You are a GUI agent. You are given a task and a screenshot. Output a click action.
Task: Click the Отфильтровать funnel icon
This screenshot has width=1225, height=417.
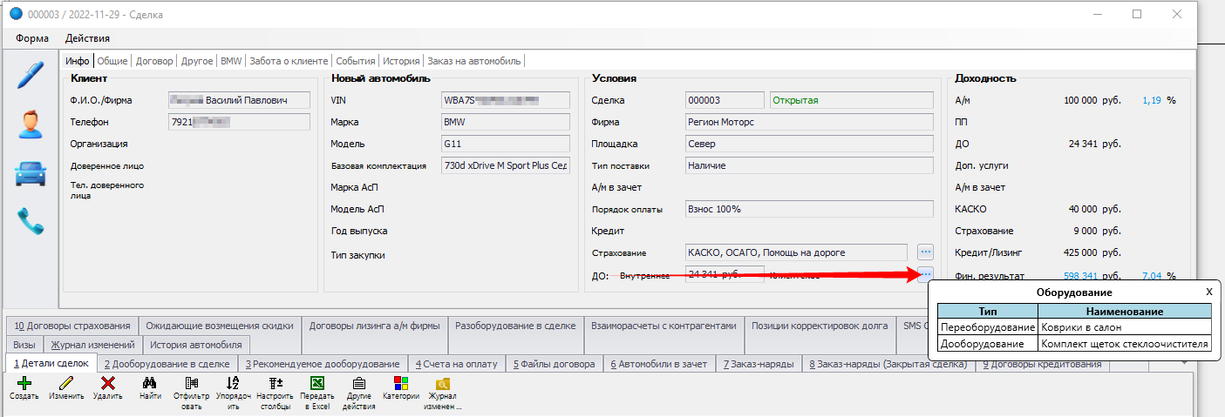(191, 383)
